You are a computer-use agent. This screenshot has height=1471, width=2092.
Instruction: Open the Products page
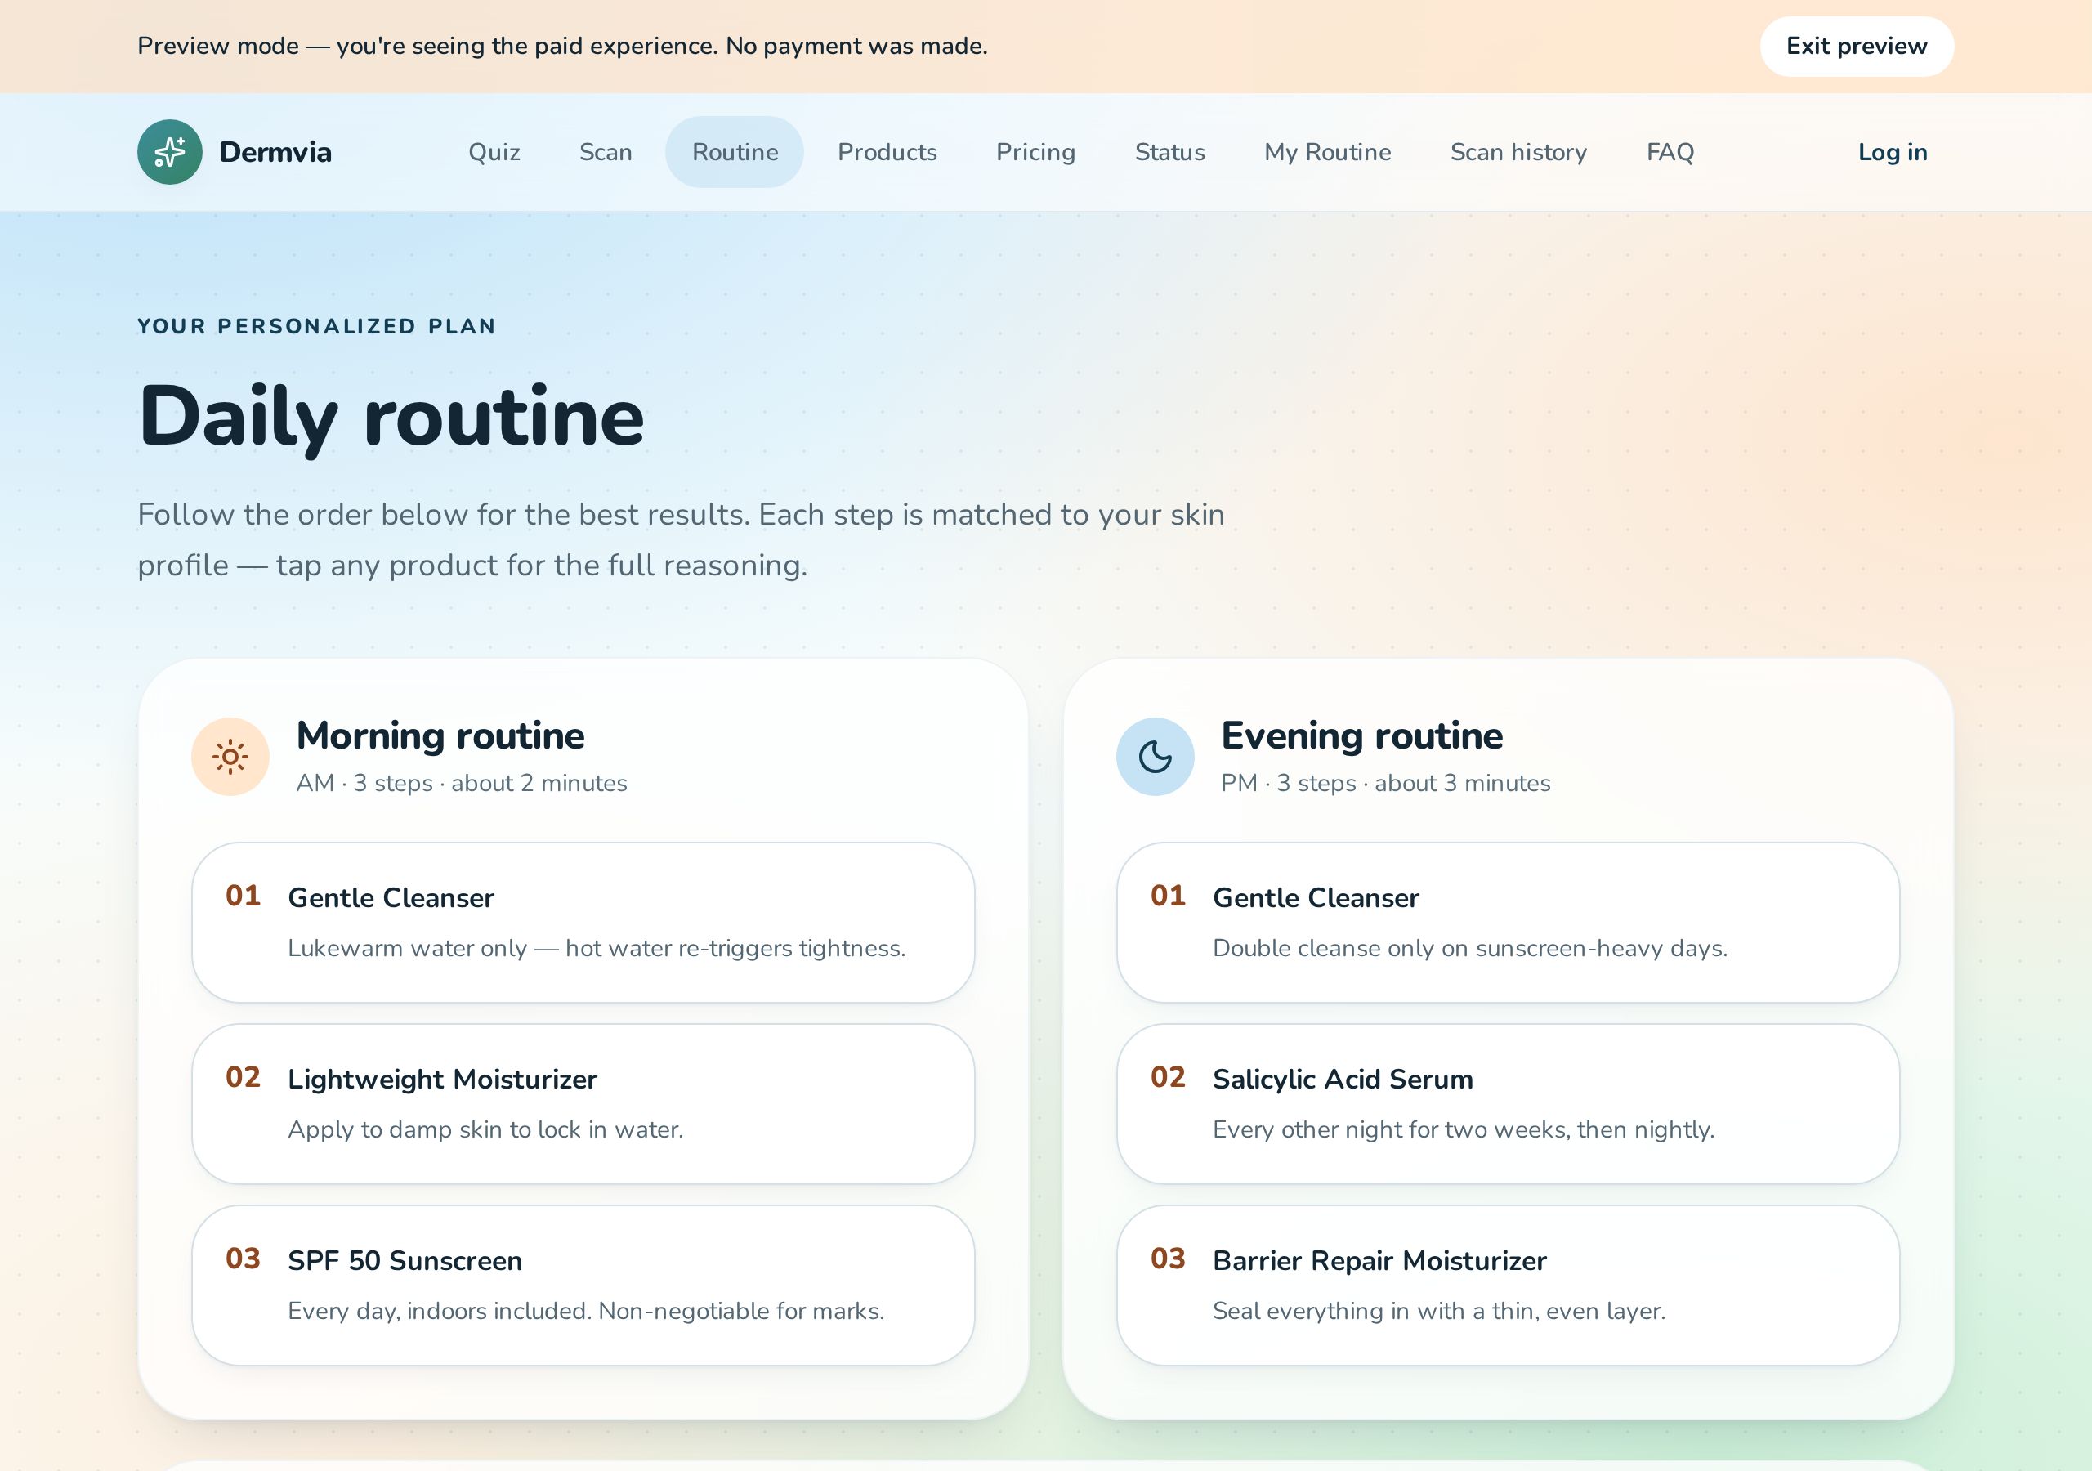(887, 152)
